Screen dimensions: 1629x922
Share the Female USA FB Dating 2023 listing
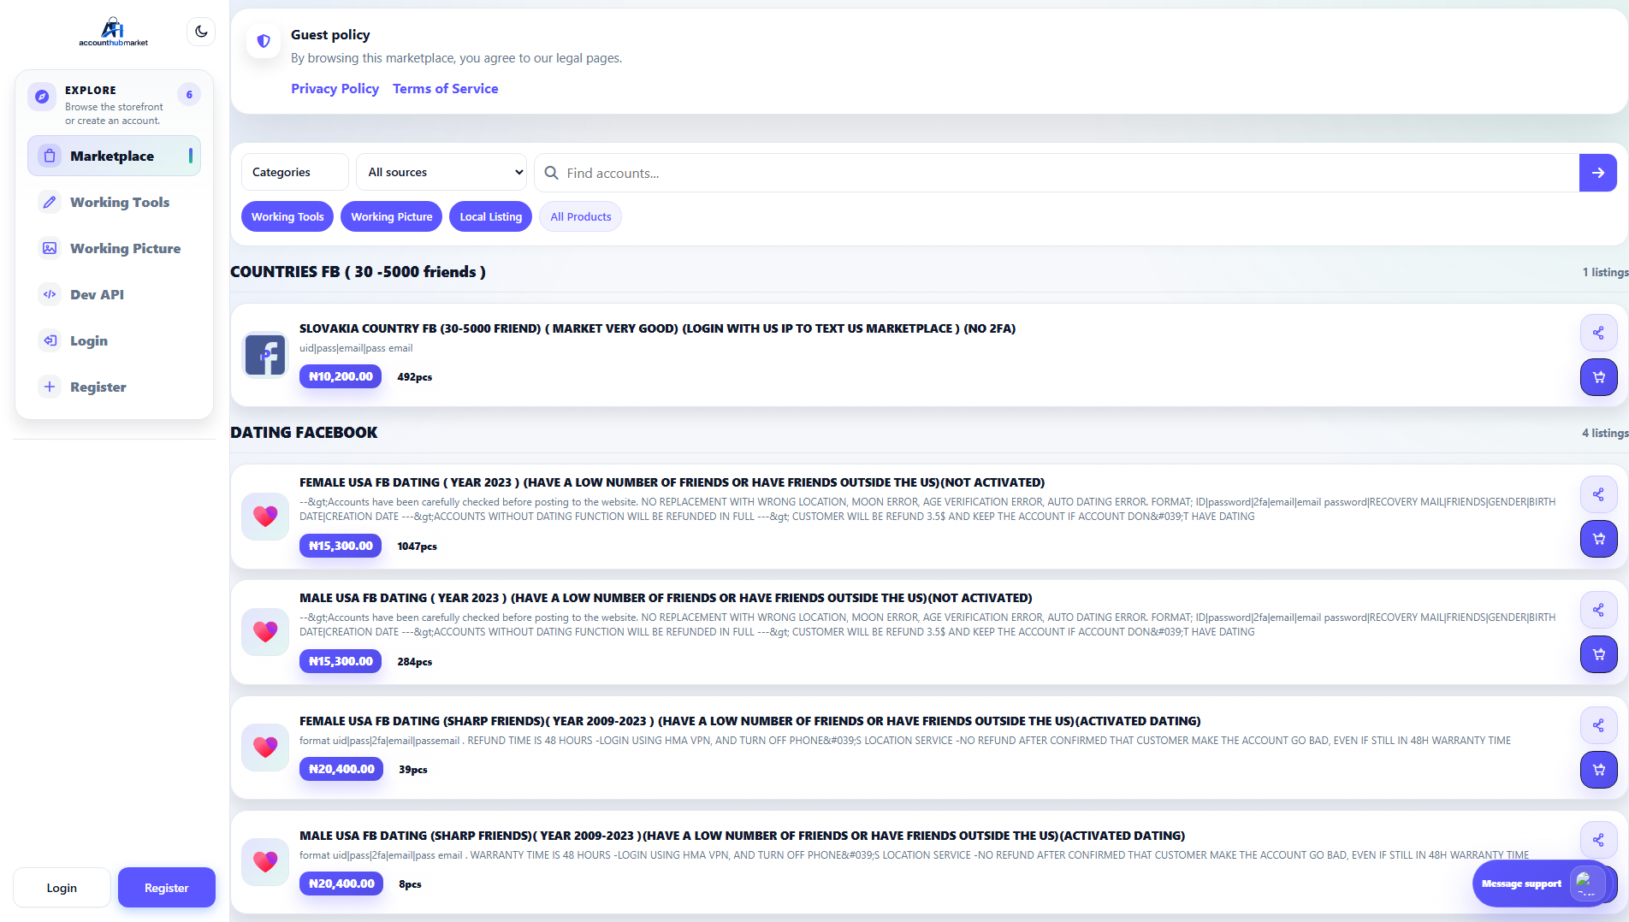(x=1598, y=494)
